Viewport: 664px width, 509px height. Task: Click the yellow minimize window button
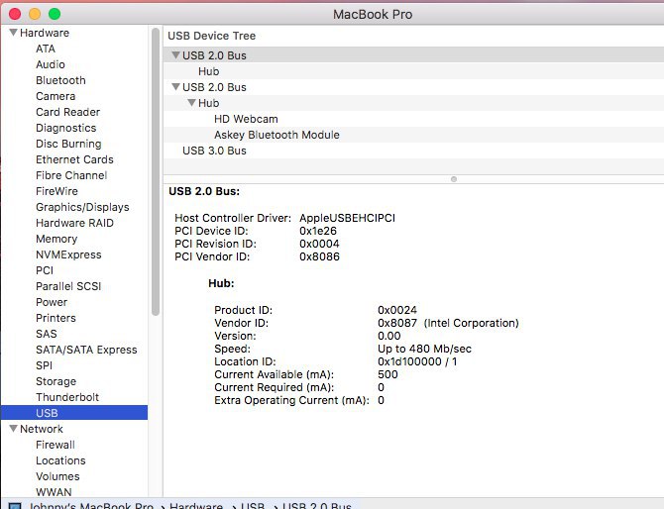tap(35, 14)
